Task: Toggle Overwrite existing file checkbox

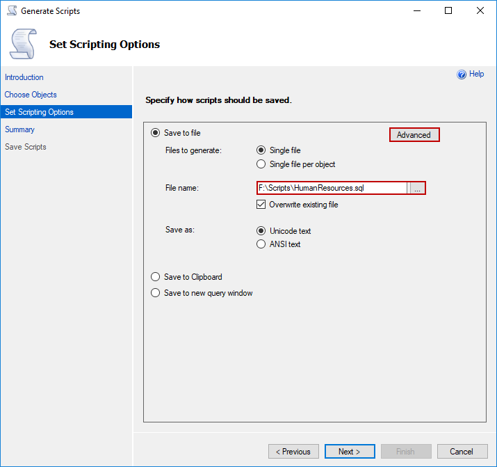Action: (261, 205)
